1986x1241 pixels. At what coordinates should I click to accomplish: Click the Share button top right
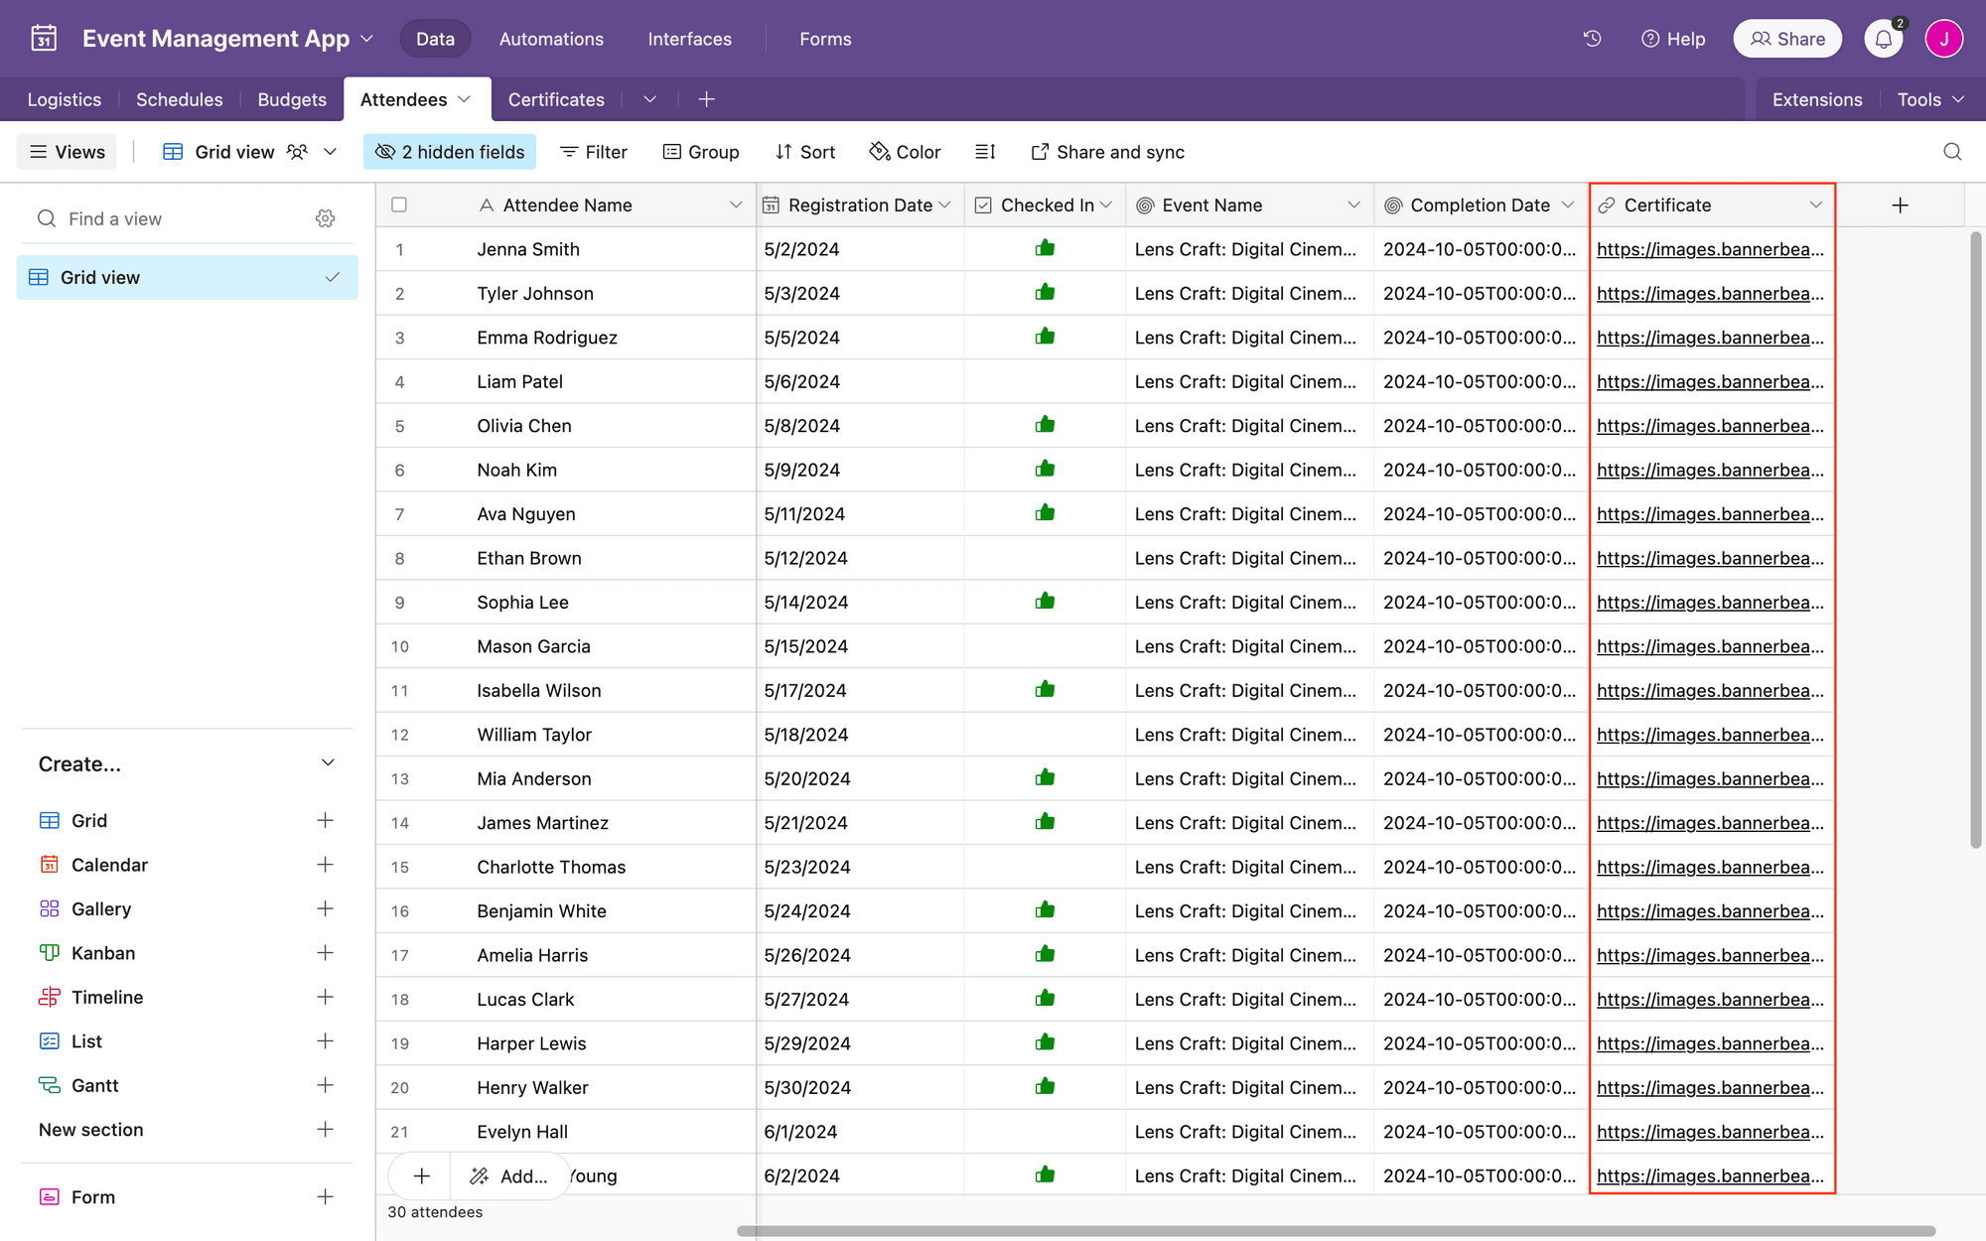tap(1787, 39)
